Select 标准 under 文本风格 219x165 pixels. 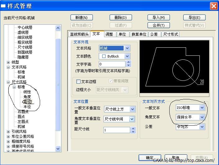(x=21, y=72)
